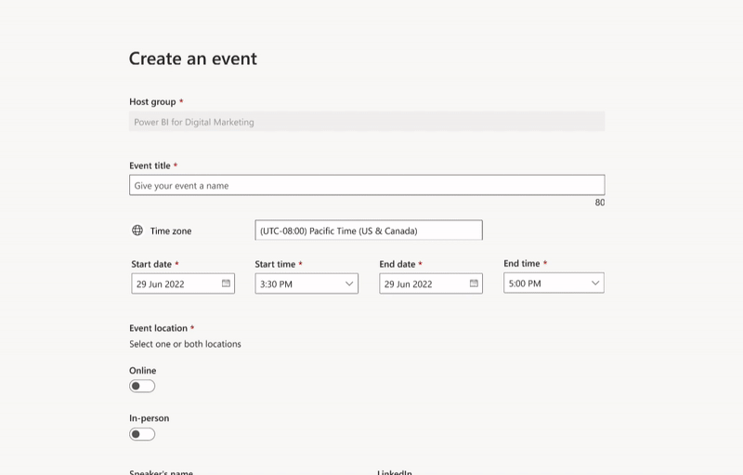Turn on the Online location toggle
The image size is (743, 475).
(142, 386)
